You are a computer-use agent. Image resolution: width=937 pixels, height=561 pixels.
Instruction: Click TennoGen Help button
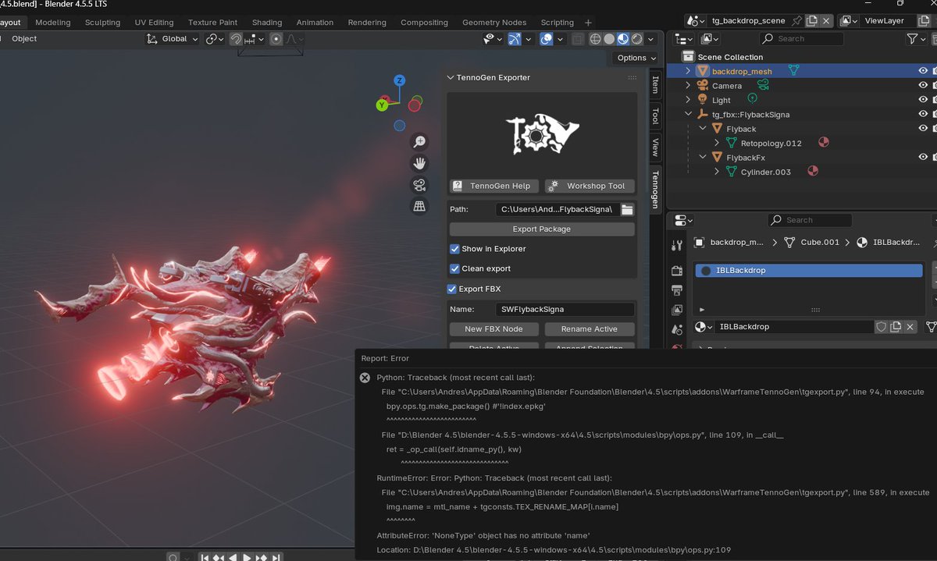coord(494,186)
